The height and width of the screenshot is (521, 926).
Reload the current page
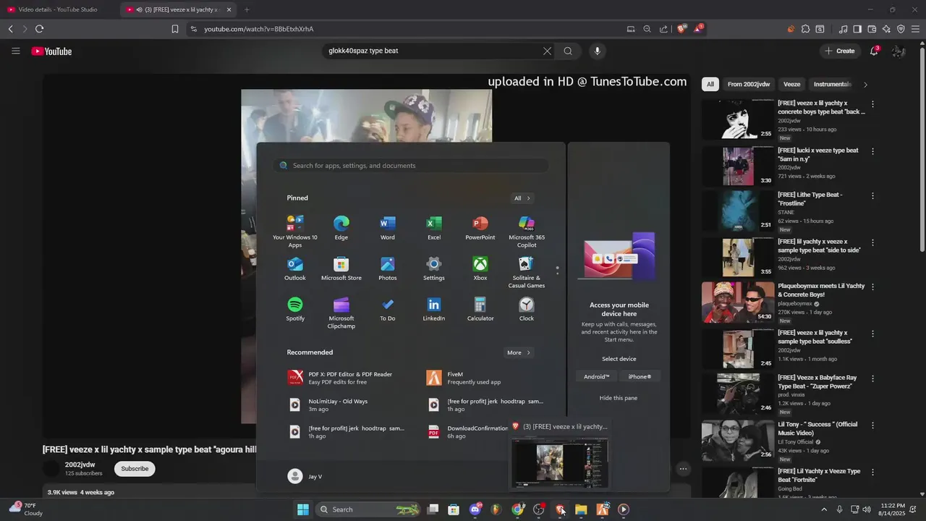pyautogui.click(x=39, y=29)
